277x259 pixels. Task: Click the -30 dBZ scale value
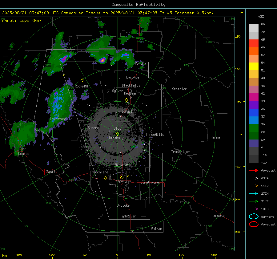pyautogui.click(x=264, y=163)
